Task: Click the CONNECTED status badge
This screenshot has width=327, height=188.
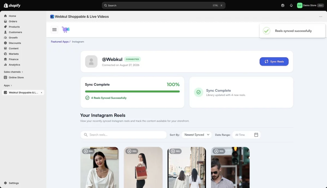Action: point(132,59)
